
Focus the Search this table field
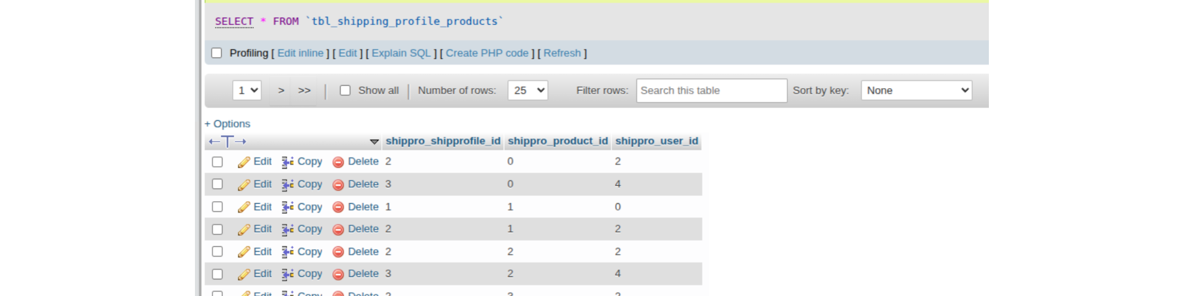(x=711, y=91)
